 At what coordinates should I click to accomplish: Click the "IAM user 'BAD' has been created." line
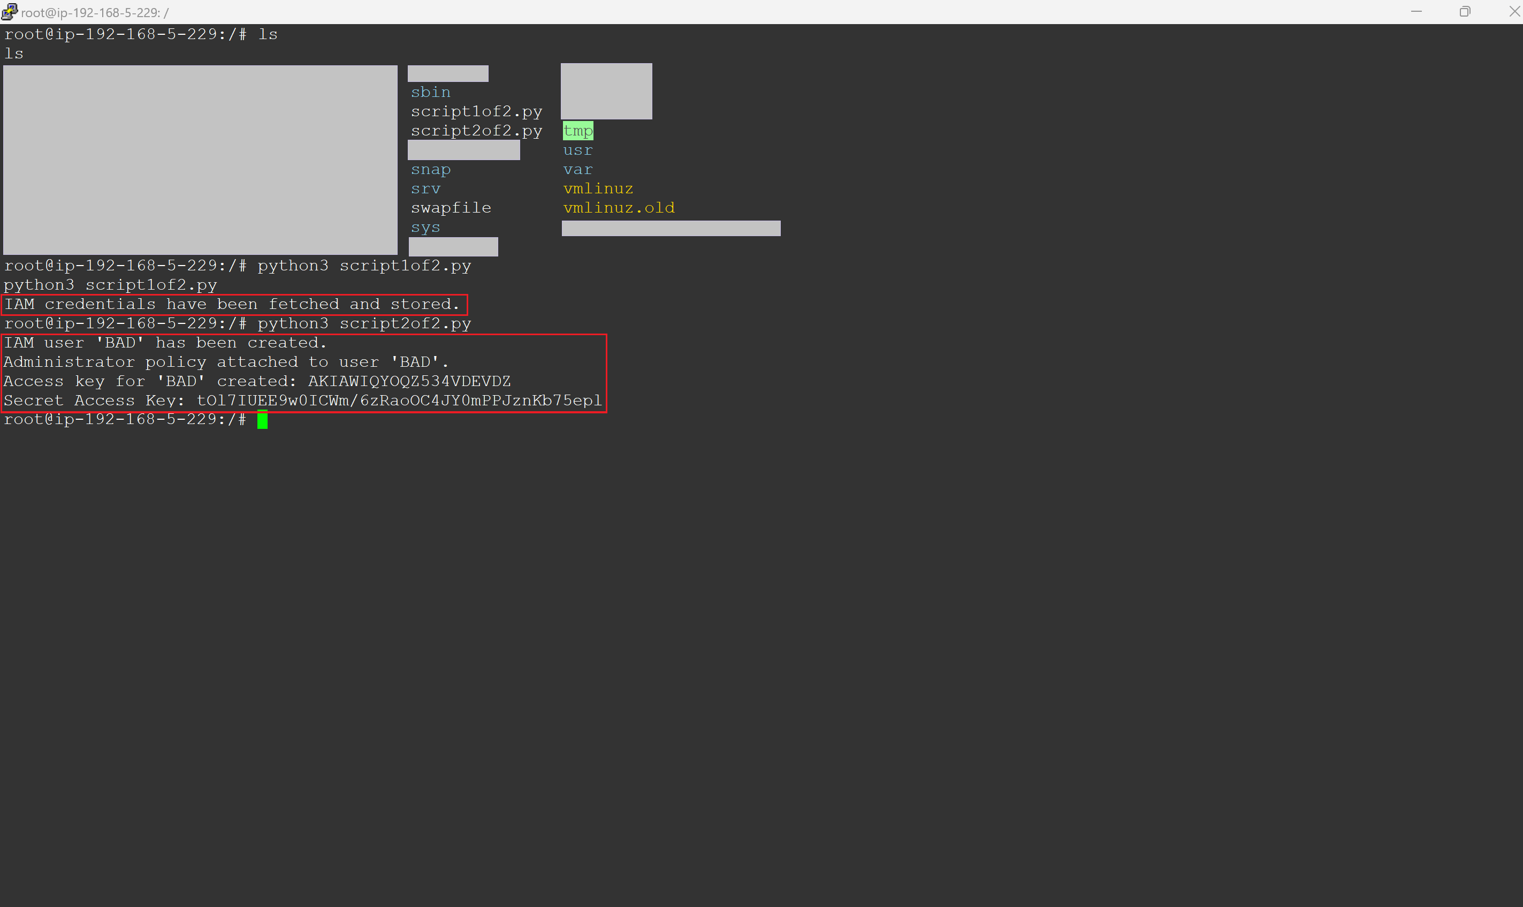[x=165, y=343]
